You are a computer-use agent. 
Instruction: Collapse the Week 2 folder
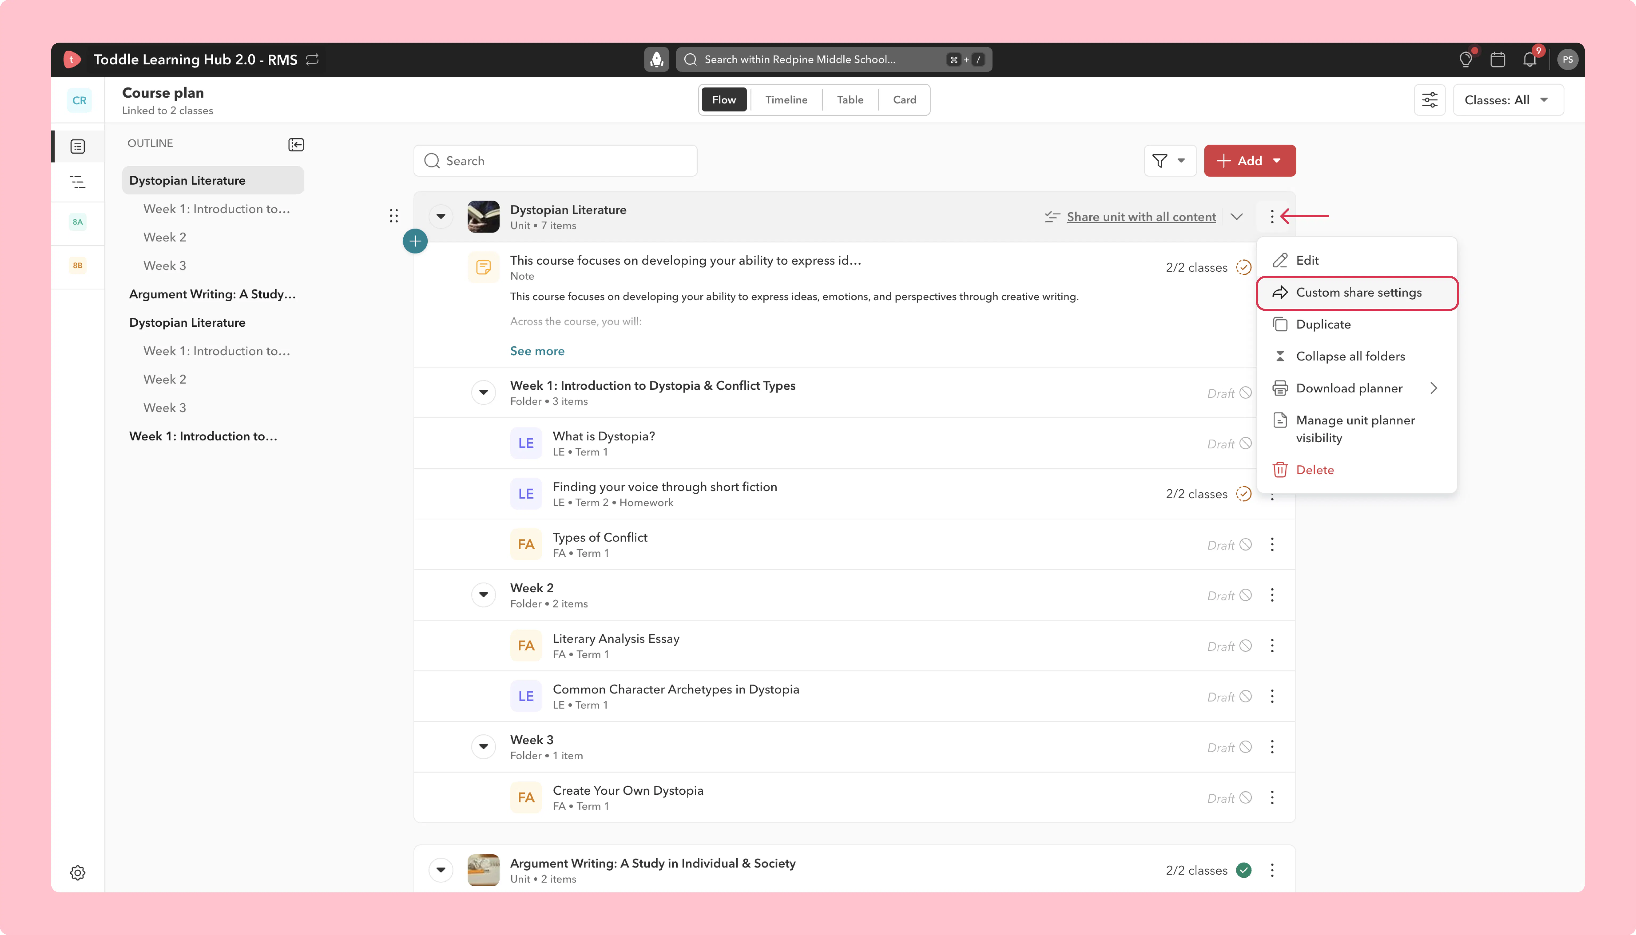[484, 595]
